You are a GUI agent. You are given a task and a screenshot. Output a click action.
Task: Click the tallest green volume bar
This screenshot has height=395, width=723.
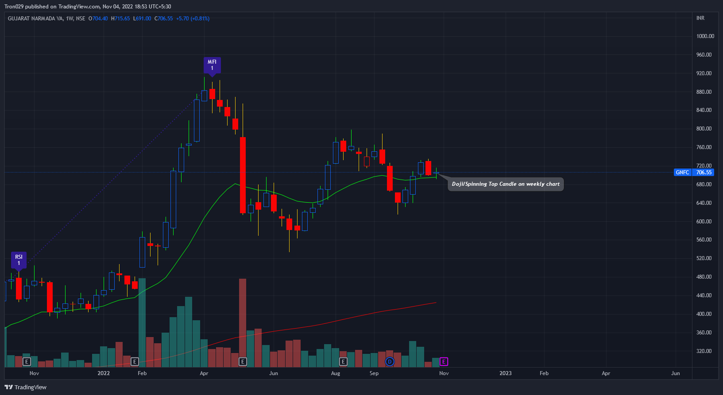click(x=142, y=322)
